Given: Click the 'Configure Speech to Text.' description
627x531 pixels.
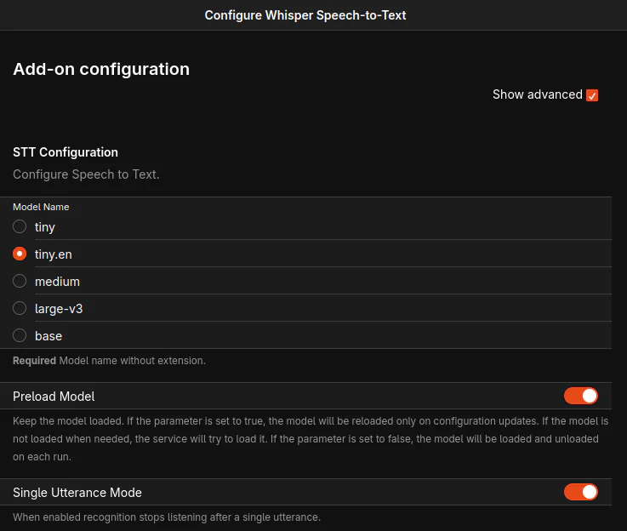Looking at the screenshot, I should coord(86,174).
